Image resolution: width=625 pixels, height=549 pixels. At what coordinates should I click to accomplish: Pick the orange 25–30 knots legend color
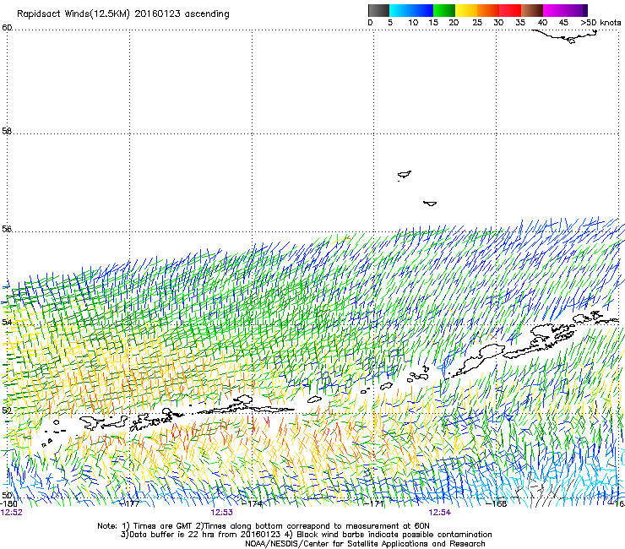tap(488, 10)
